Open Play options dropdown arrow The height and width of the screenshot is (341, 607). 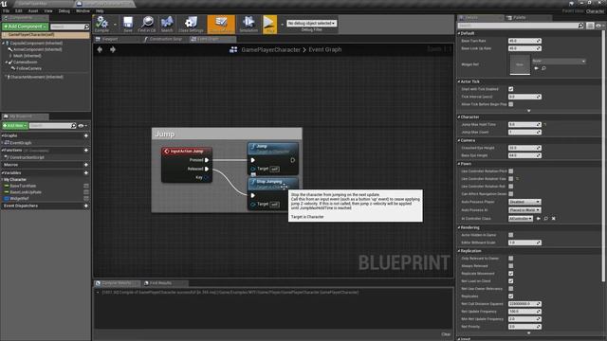click(282, 25)
